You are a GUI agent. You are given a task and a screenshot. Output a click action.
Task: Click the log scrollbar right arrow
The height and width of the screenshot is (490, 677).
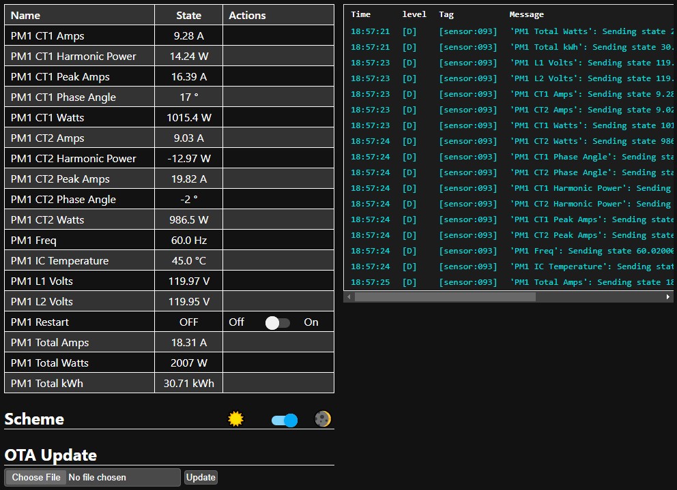(x=668, y=296)
